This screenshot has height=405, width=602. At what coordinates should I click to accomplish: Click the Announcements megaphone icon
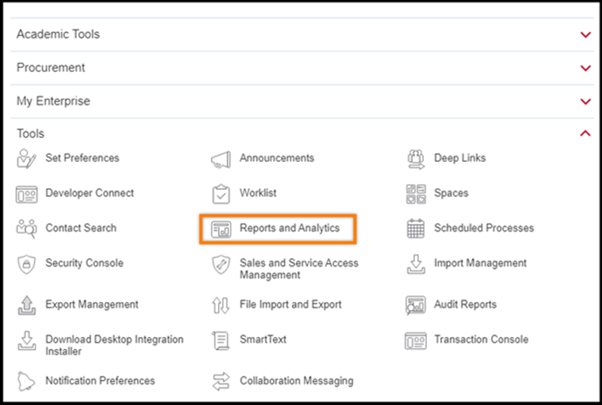[221, 159]
